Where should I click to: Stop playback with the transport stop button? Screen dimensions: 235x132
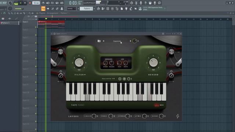click(25, 3)
